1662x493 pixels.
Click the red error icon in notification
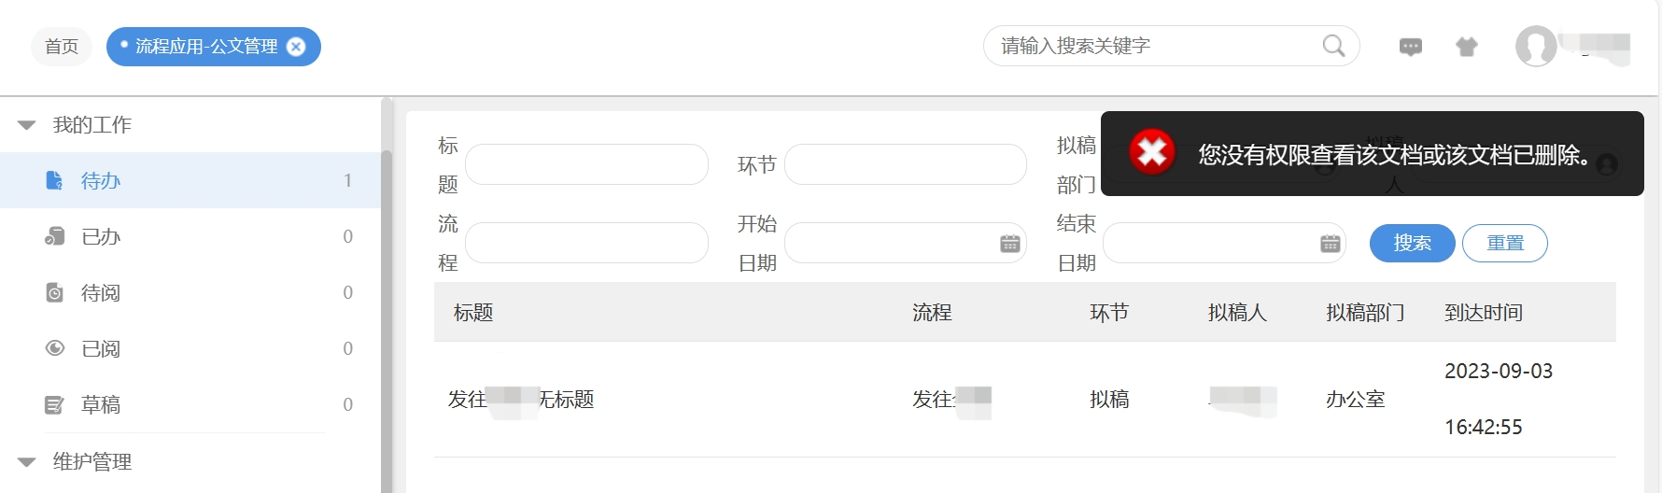[1152, 152]
